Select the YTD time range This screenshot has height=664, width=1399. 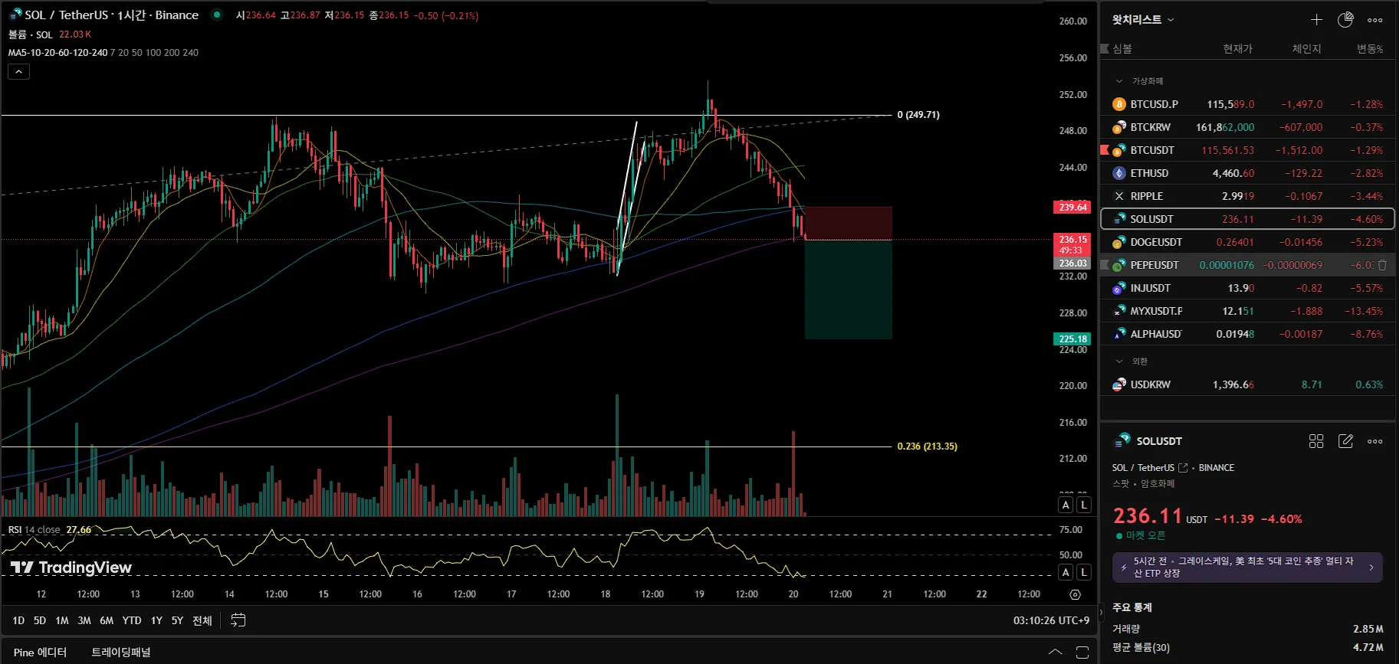132,620
